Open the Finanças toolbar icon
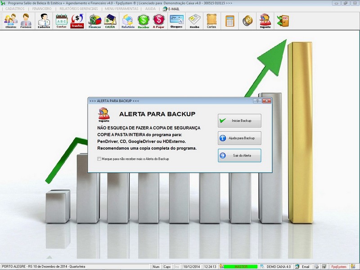 click(x=94, y=21)
